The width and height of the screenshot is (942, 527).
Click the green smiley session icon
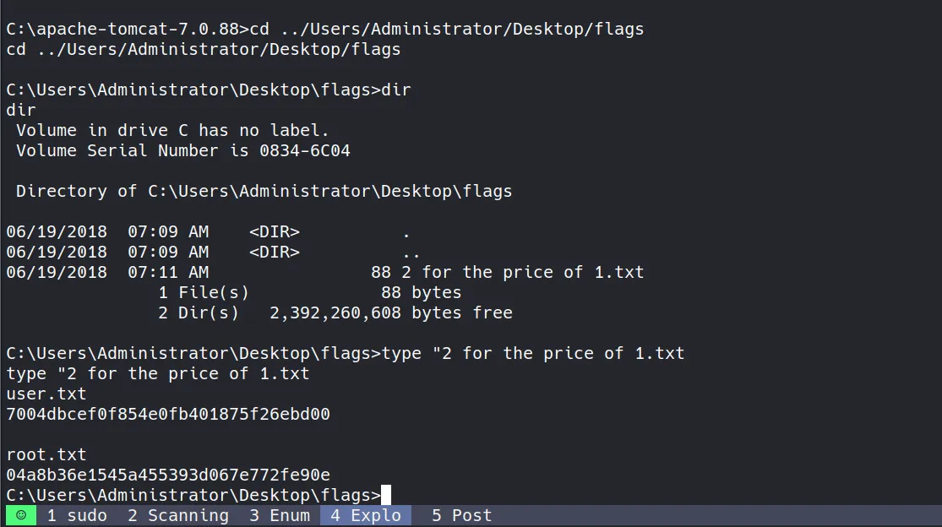tap(21, 515)
